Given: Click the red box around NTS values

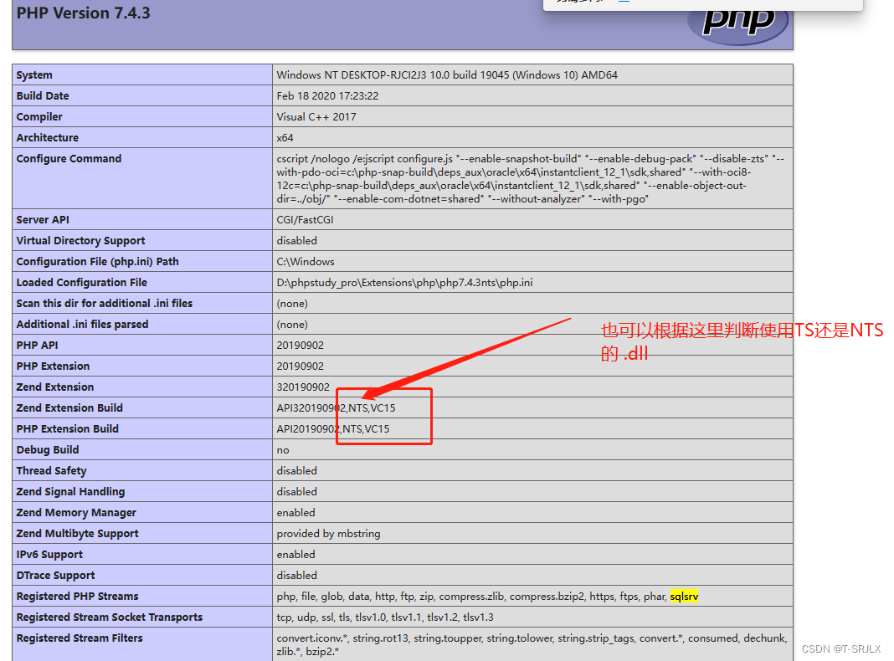Looking at the screenshot, I should tap(384, 416).
